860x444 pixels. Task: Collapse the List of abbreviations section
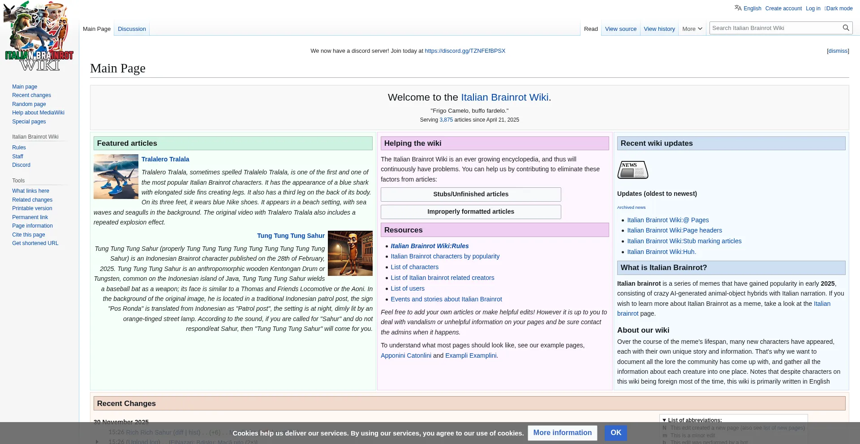(664, 420)
